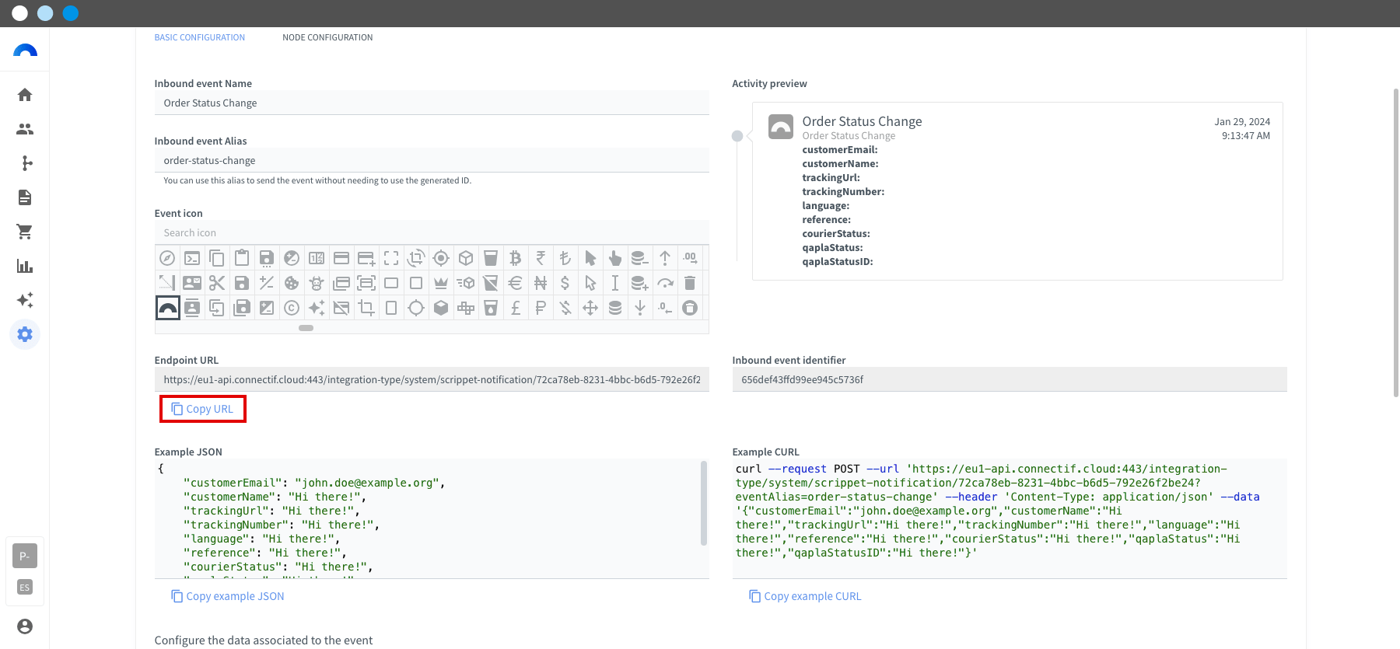Screen dimensions: 1400x649
Task: Open the Contacts people icon in sidebar
Action: pyautogui.click(x=25, y=129)
